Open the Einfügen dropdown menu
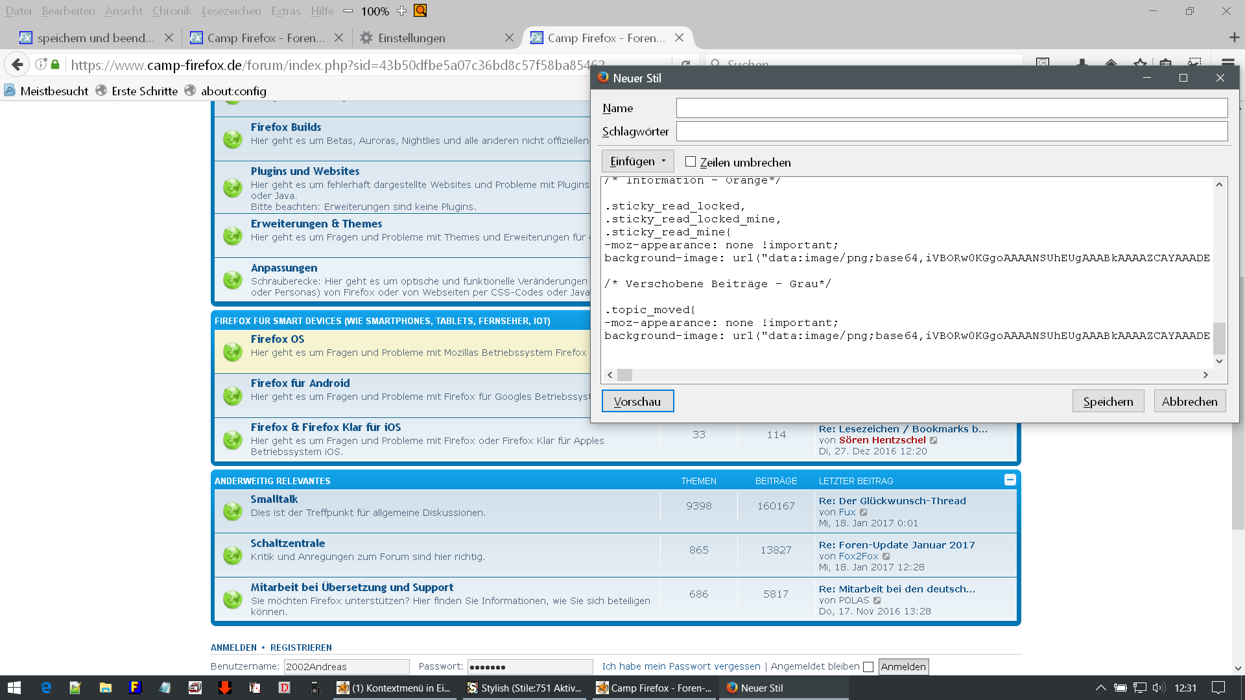This screenshot has width=1245, height=700. [637, 161]
